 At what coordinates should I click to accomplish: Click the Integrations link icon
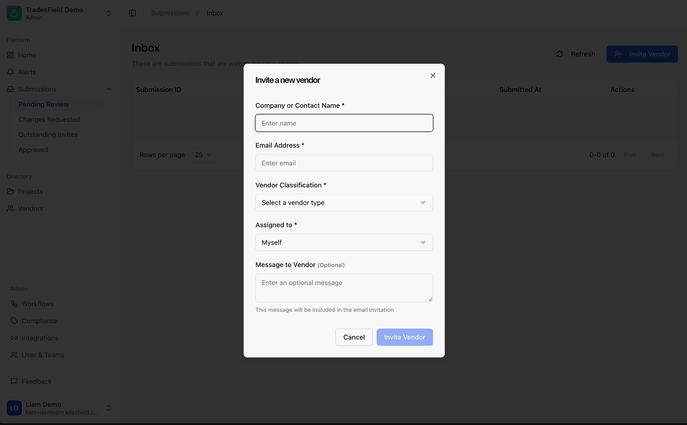tap(14, 338)
